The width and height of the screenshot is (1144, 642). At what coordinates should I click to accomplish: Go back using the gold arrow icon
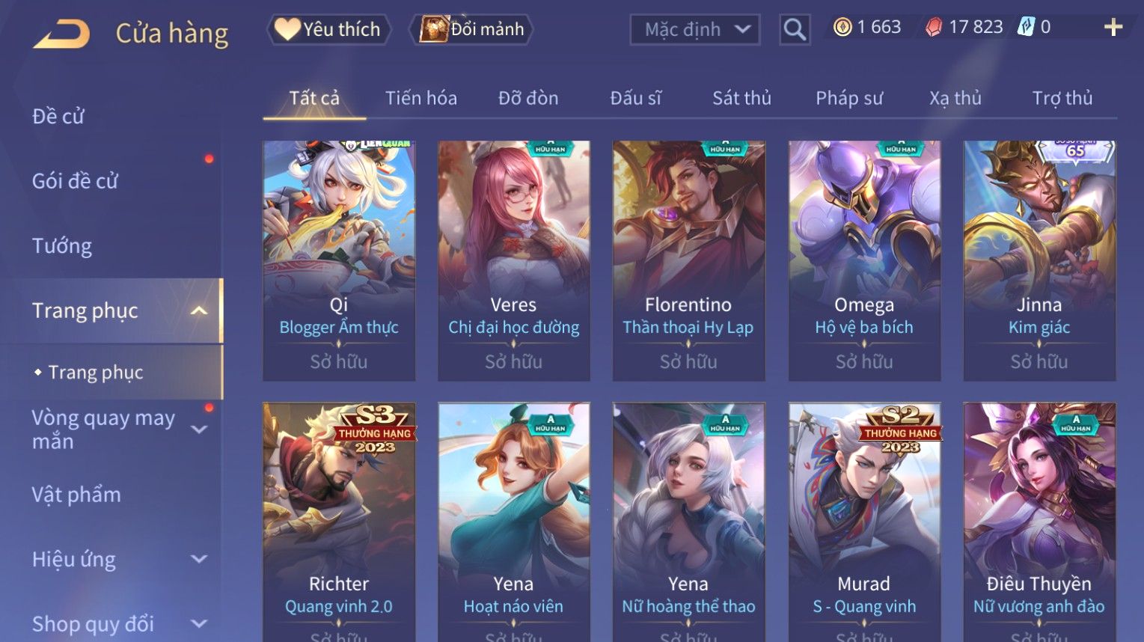point(61,34)
